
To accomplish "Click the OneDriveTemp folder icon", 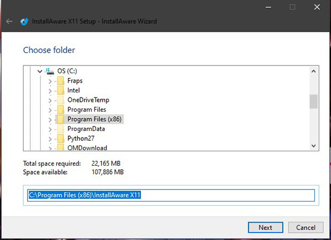I will [61, 100].
